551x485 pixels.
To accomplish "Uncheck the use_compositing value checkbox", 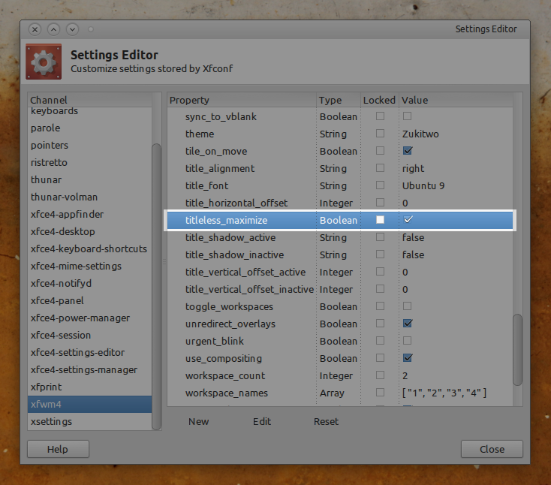I will (408, 358).
